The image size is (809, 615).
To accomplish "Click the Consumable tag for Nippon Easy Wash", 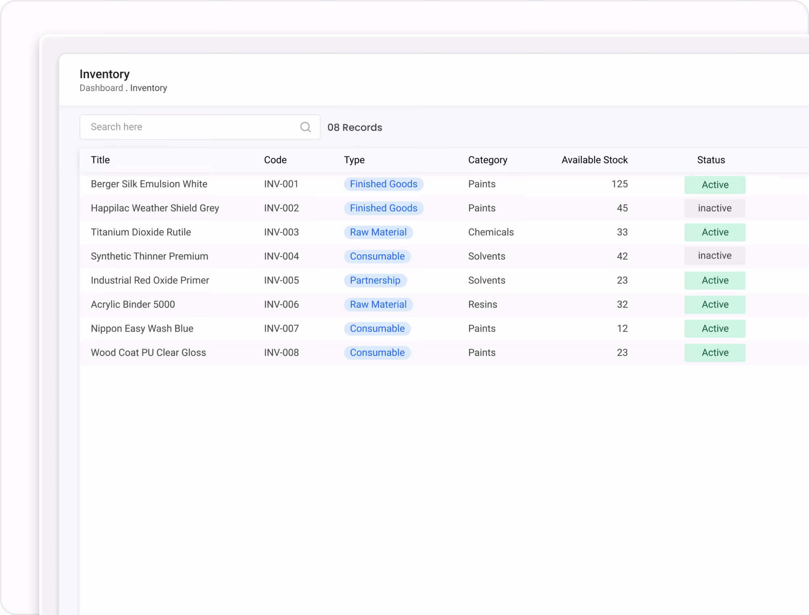I will coord(377,329).
